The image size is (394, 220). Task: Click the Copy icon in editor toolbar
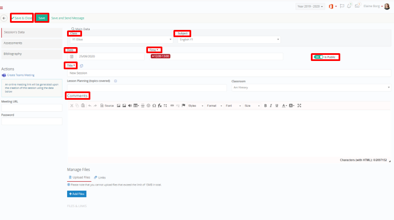(x=77, y=106)
